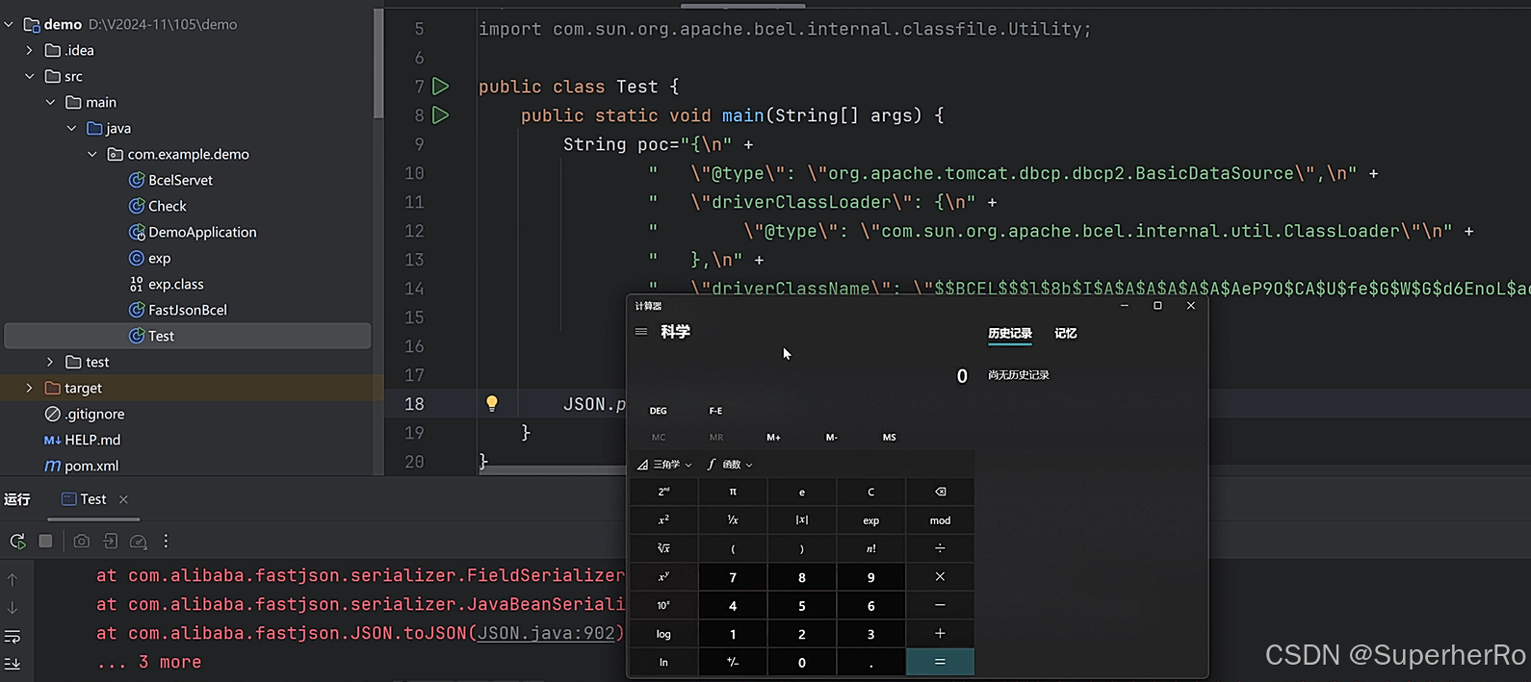
Task: Close the Test run tab
Action: click(123, 499)
